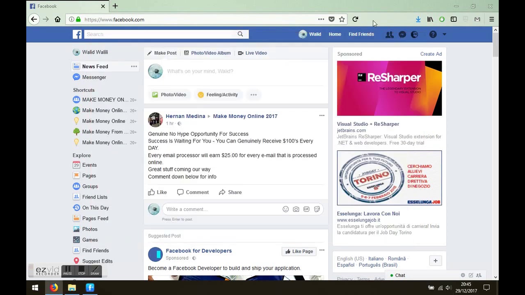Screen dimensions: 525x295
Task: Click Comment on Hernan Medina's post
Action: pyautogui.click(x=193, y=192)
